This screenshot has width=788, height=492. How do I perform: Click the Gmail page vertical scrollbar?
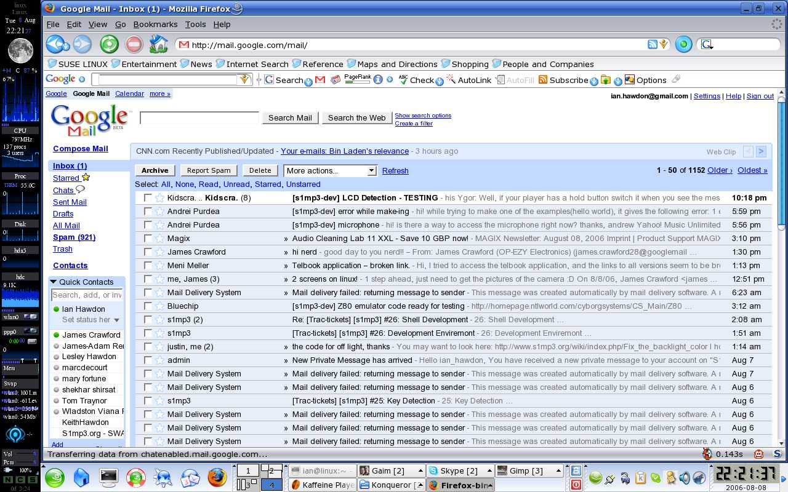tap(782, 163)
